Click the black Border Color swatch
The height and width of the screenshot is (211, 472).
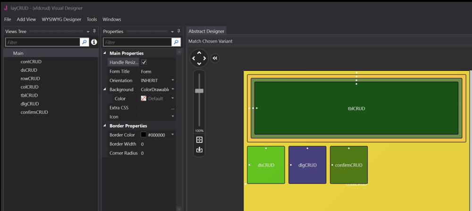[x=143, y=135]
